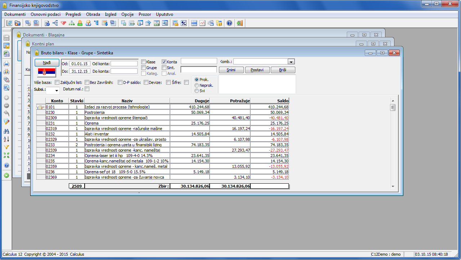Open the Pregledi menu
461x260 pixels.
tap(73, 14)
